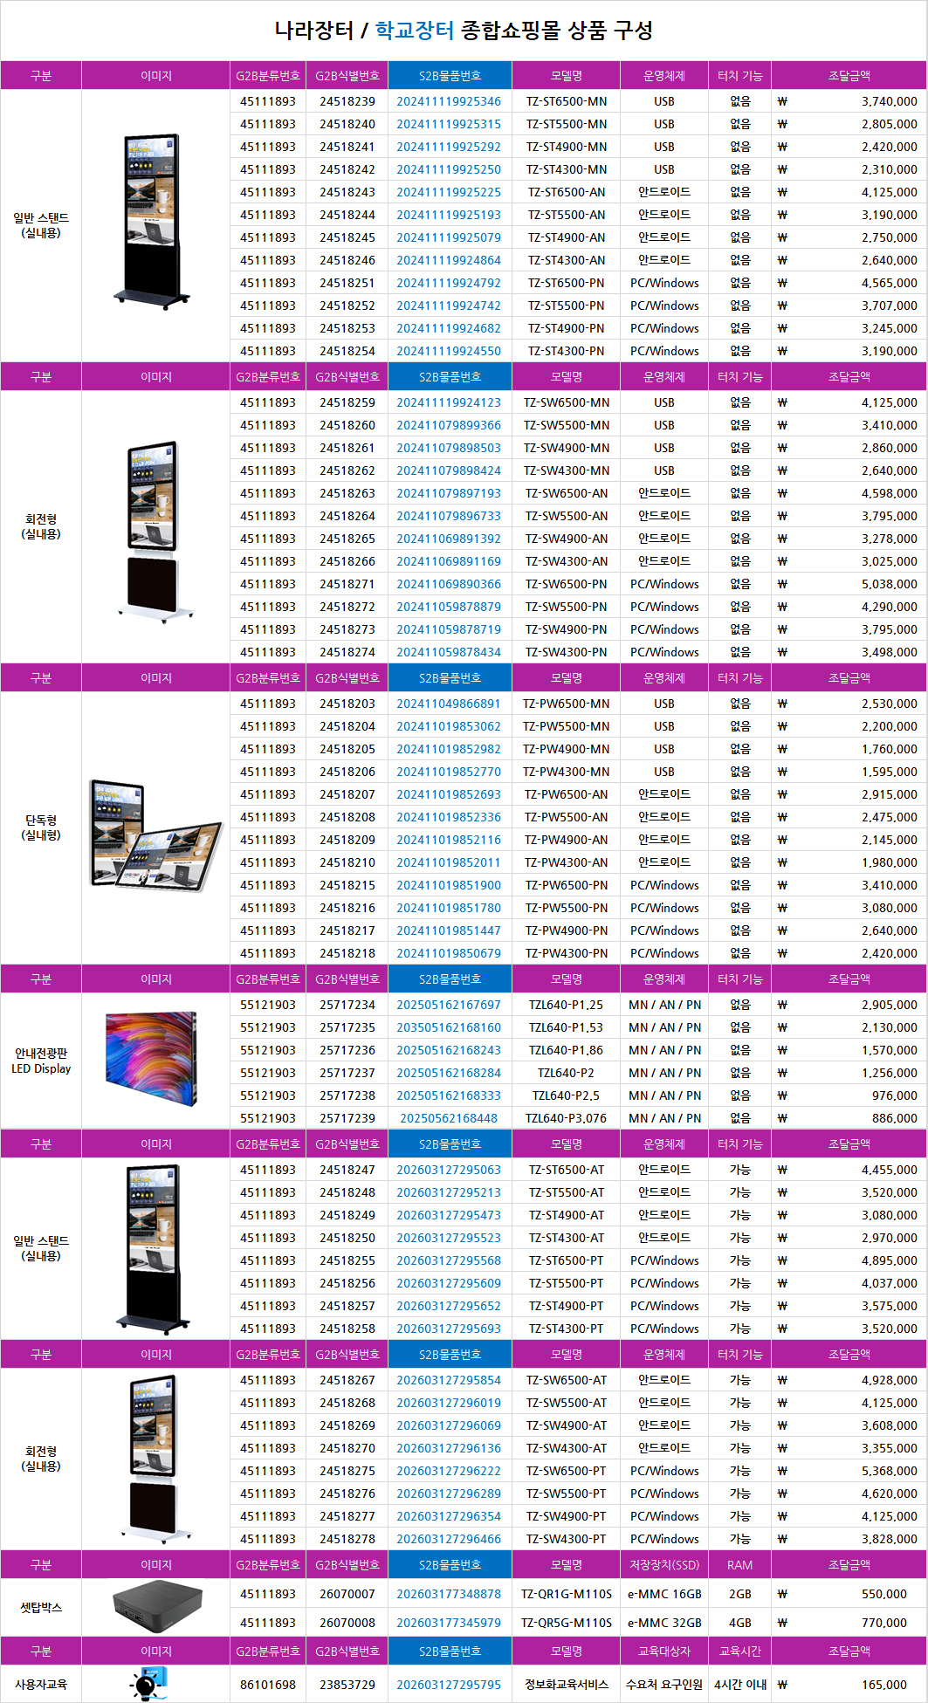The width and height of the screenshot is (928, 1703).
Task: Select the 셋탑박스 category label
Action: click(x=41, y=1607)
